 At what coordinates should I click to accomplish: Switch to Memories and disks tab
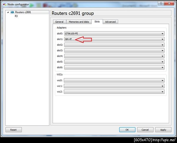[x=79, y=22]
